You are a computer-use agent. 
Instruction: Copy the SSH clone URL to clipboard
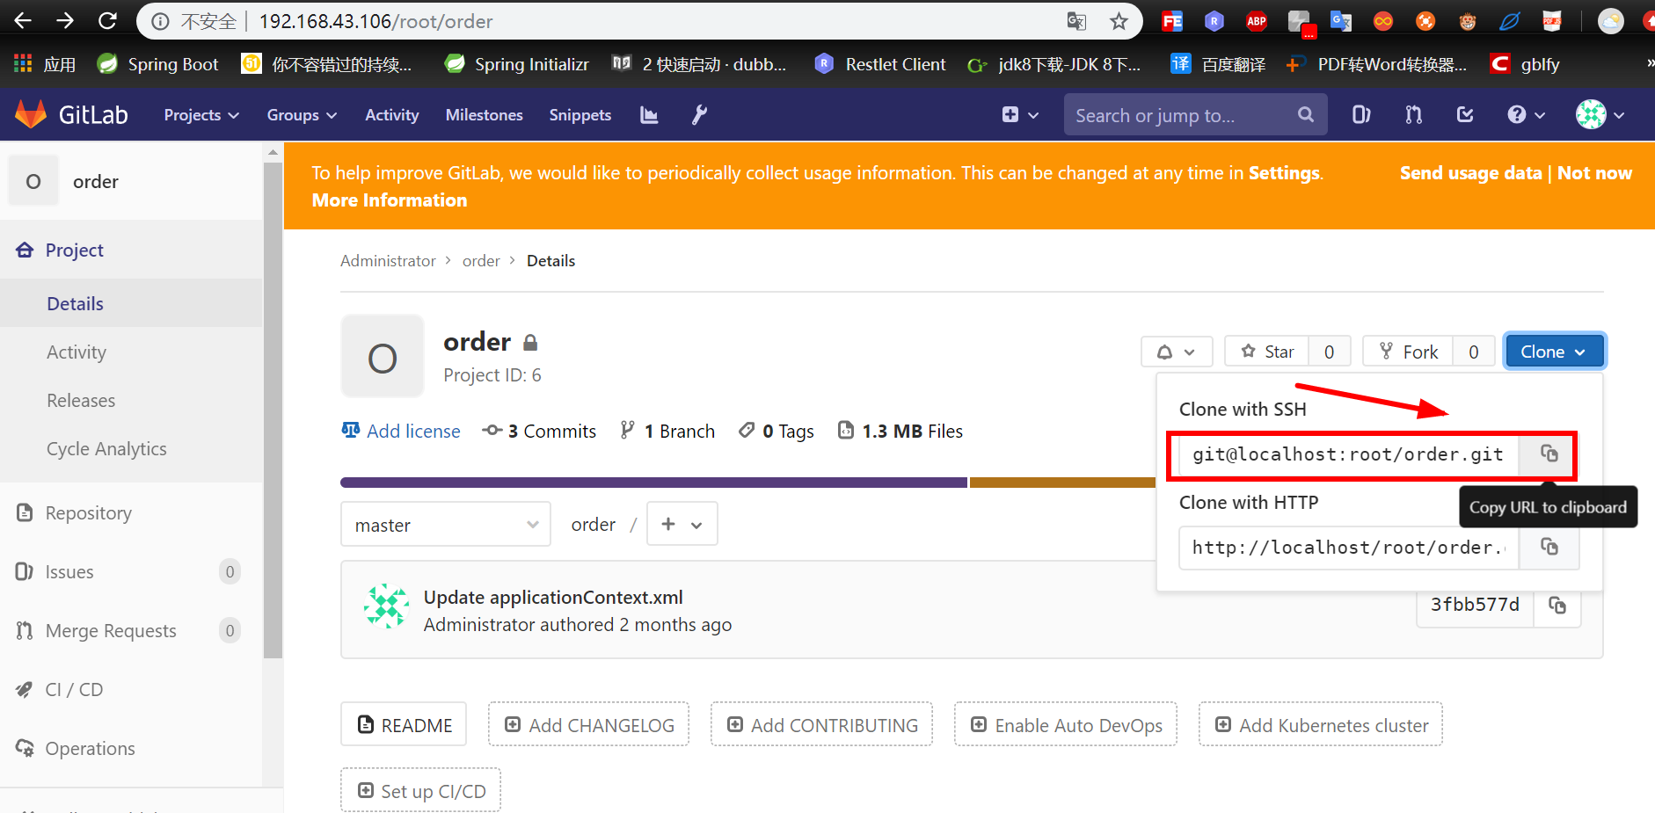coord(1549,454)
